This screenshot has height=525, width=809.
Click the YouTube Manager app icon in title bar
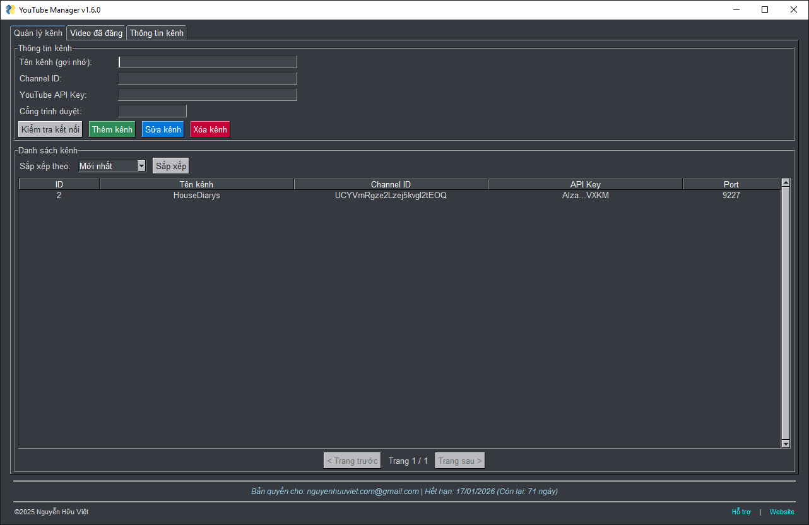pyautogui.click(x=10, y=9)
